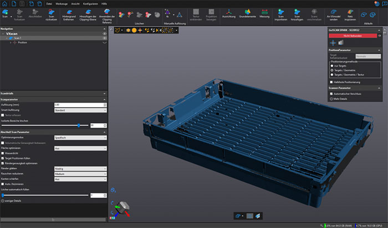This screenshot has width=388, height=228.
Task: Click the Scan rücksetzen toolbar icon
Action: (x=51, y=15)
